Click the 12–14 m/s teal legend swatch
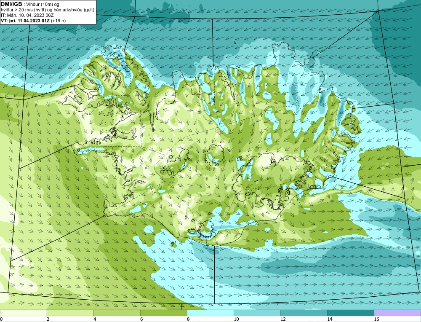The image size is (421, 322). point(304,313)
